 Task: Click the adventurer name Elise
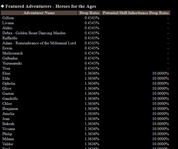point(6,73)
